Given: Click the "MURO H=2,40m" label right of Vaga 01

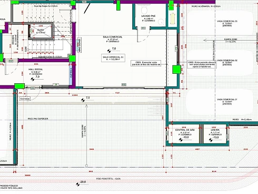Looking at the screenshot, I should [242, 120].
